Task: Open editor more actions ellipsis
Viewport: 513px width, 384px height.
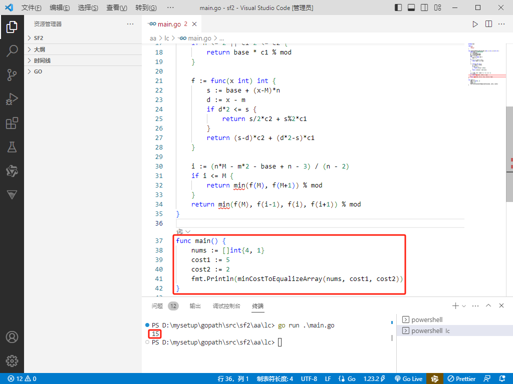Action: point(501,24)
